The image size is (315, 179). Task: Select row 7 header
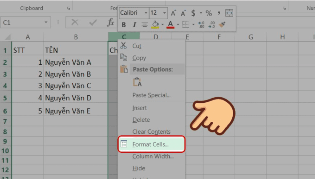pyautogui.click(x=6, y=121)
